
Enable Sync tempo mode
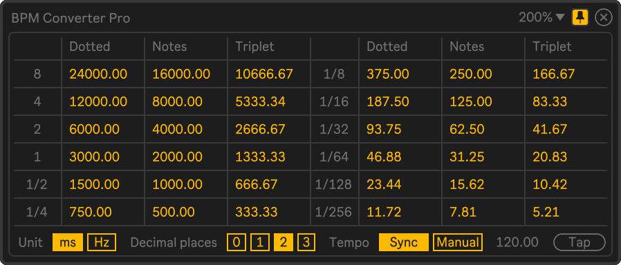(x=404, y=242)
